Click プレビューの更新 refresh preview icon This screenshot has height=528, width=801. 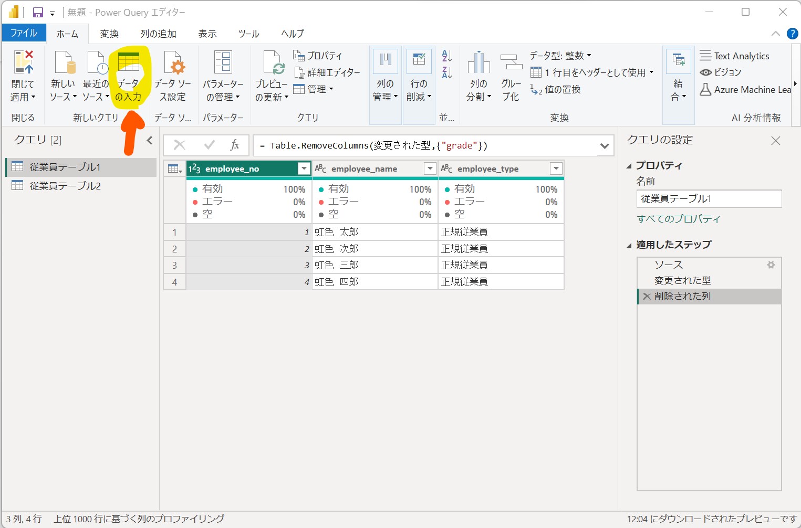tap(273, 63)
